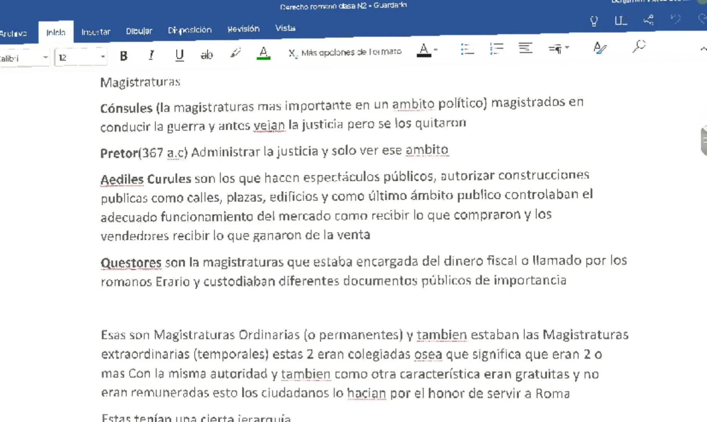The width and height of the screenshot is (707, 422).
Task: Apply green font color
Action: 263,53
